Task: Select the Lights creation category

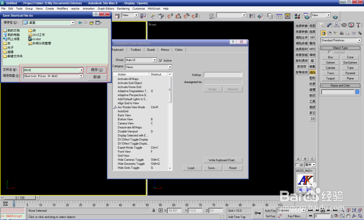Action: pyautogui.click(x=336, y=33)
